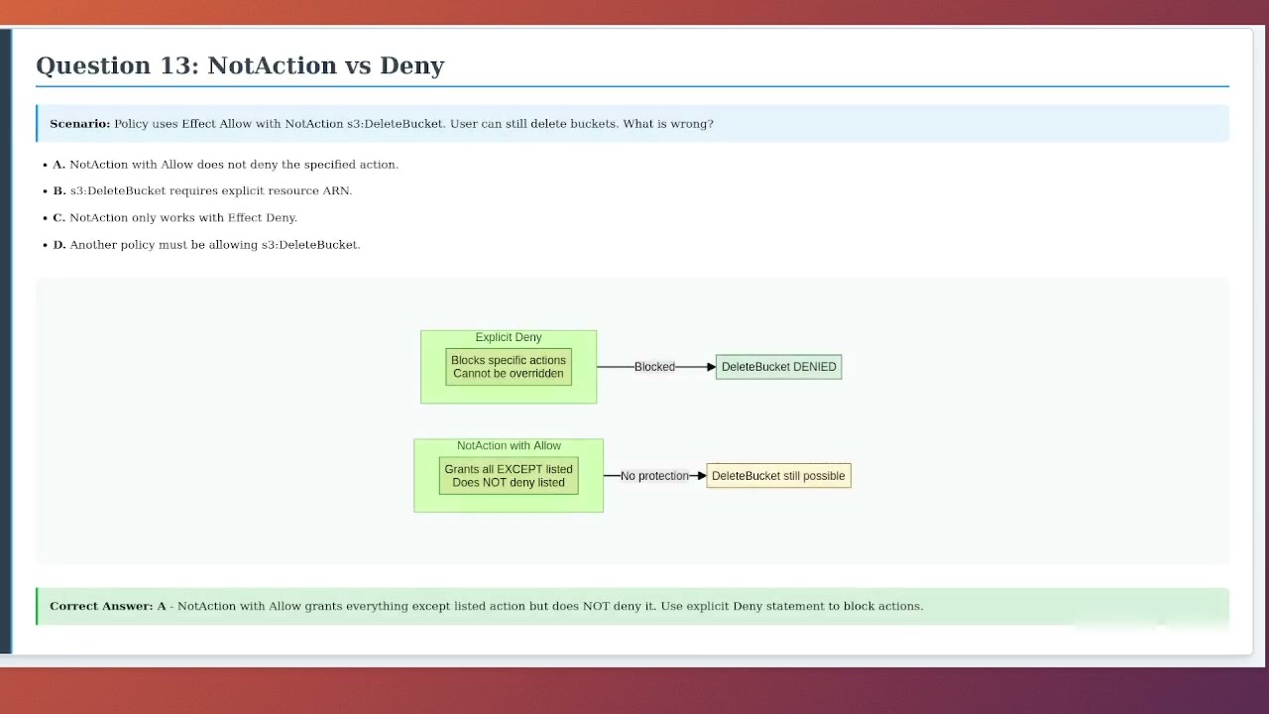Click the 'Blocks specific actions' node
Screen dimensions: 1269x714
(509, 367)
